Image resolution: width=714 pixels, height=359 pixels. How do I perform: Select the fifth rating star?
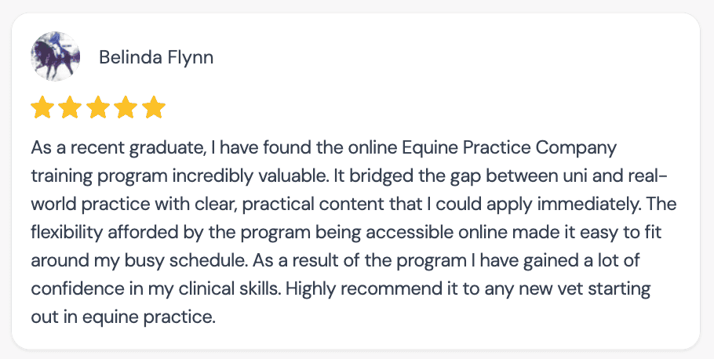(154, 107)
